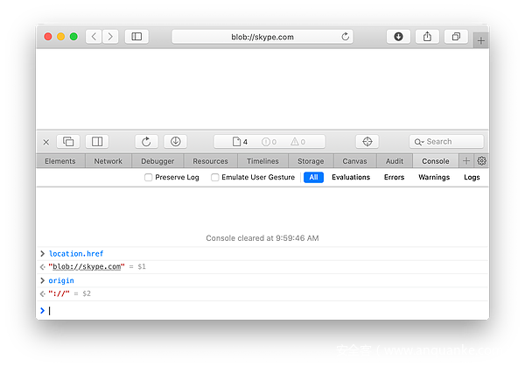This screenshot has width=525, height=367.
Task: Click the $1 saved result variable
Action: pos(142,267)
